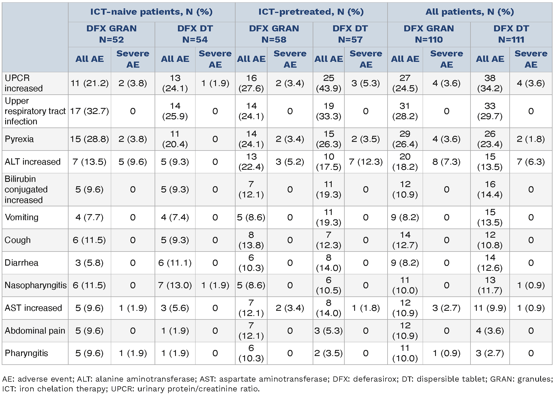Click the Pyrexia row label
The height and width of the screenshot is (396, 556).
(x=19, y=139)
